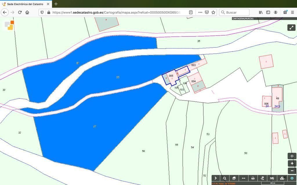Screen dimensions: 297x185
Task: Center map with the crosshair button
Action: point(292,156)
